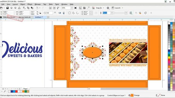Image resolution: width=175 pixels, height=98 pixels.
Task: Click the Orange fill indicator in status bar
Action: (132, 95)
